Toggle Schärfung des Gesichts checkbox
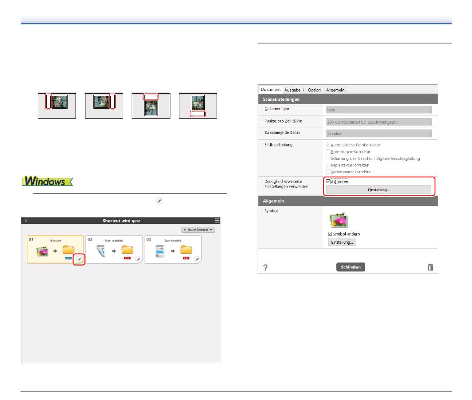 [328, 158]
